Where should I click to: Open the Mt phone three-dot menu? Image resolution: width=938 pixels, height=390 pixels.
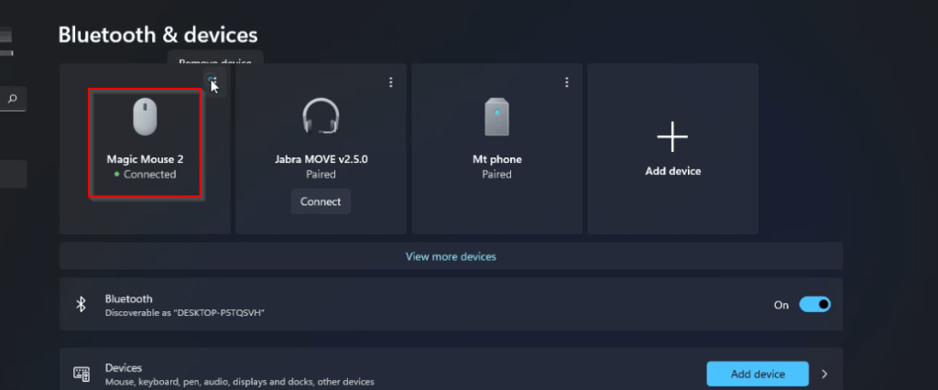point(567,82)
